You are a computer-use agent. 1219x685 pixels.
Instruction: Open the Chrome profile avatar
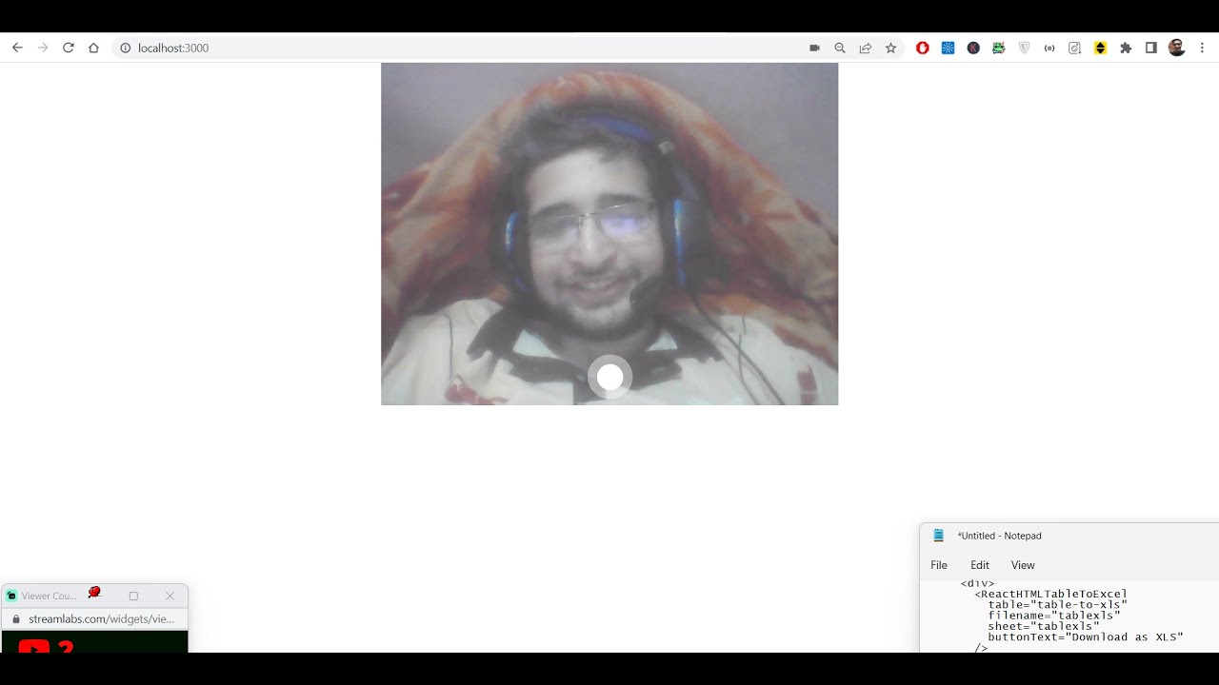tap(1177, 48)
